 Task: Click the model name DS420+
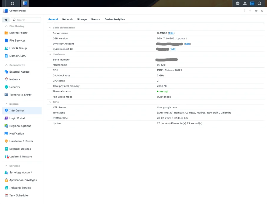162,65
